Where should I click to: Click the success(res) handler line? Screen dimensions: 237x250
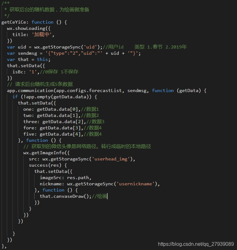click(x=48, y=165)
